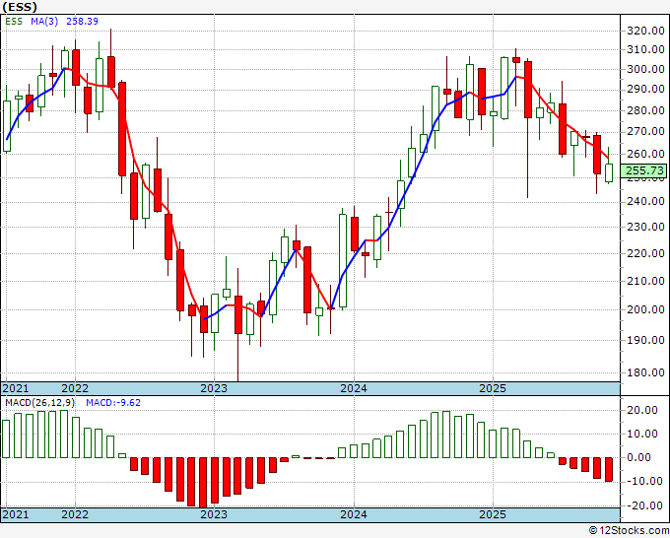670x538 pixels.
Task: Click the ESS ticker title at top
Action: coord(20,7)
